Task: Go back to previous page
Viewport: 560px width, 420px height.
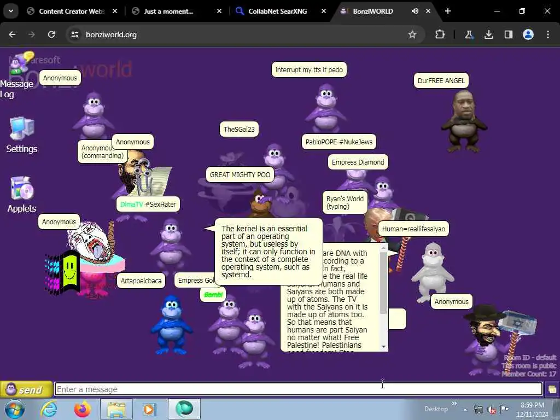Action: tap(12, 34)
